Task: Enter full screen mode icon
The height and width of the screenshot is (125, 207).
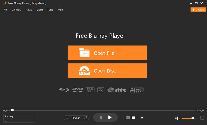Action: [202, 118]
